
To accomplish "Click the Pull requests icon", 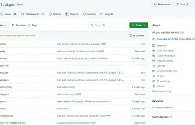I will [22, 14].
